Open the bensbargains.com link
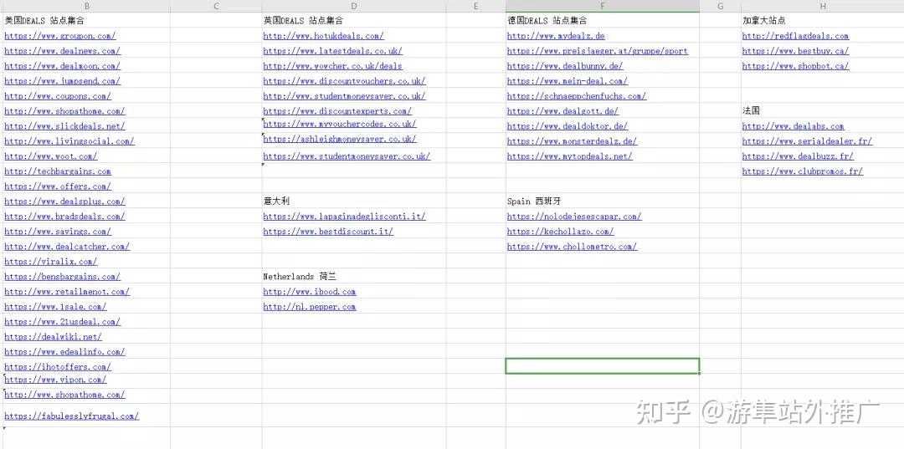 coord(62,276)
